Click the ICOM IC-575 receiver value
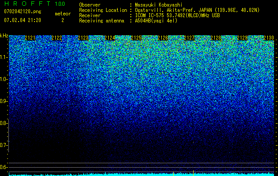 pyautogui.click(x=177, y=15)
